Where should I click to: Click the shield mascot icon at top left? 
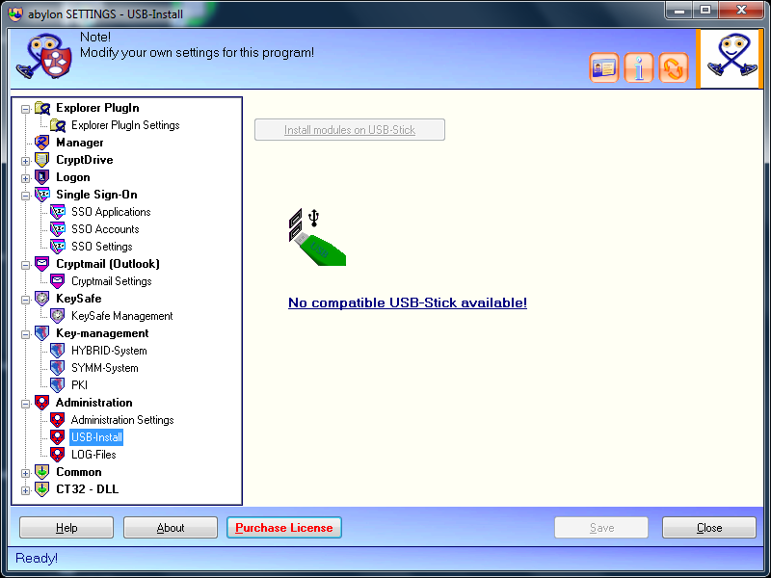click(44, 57)
